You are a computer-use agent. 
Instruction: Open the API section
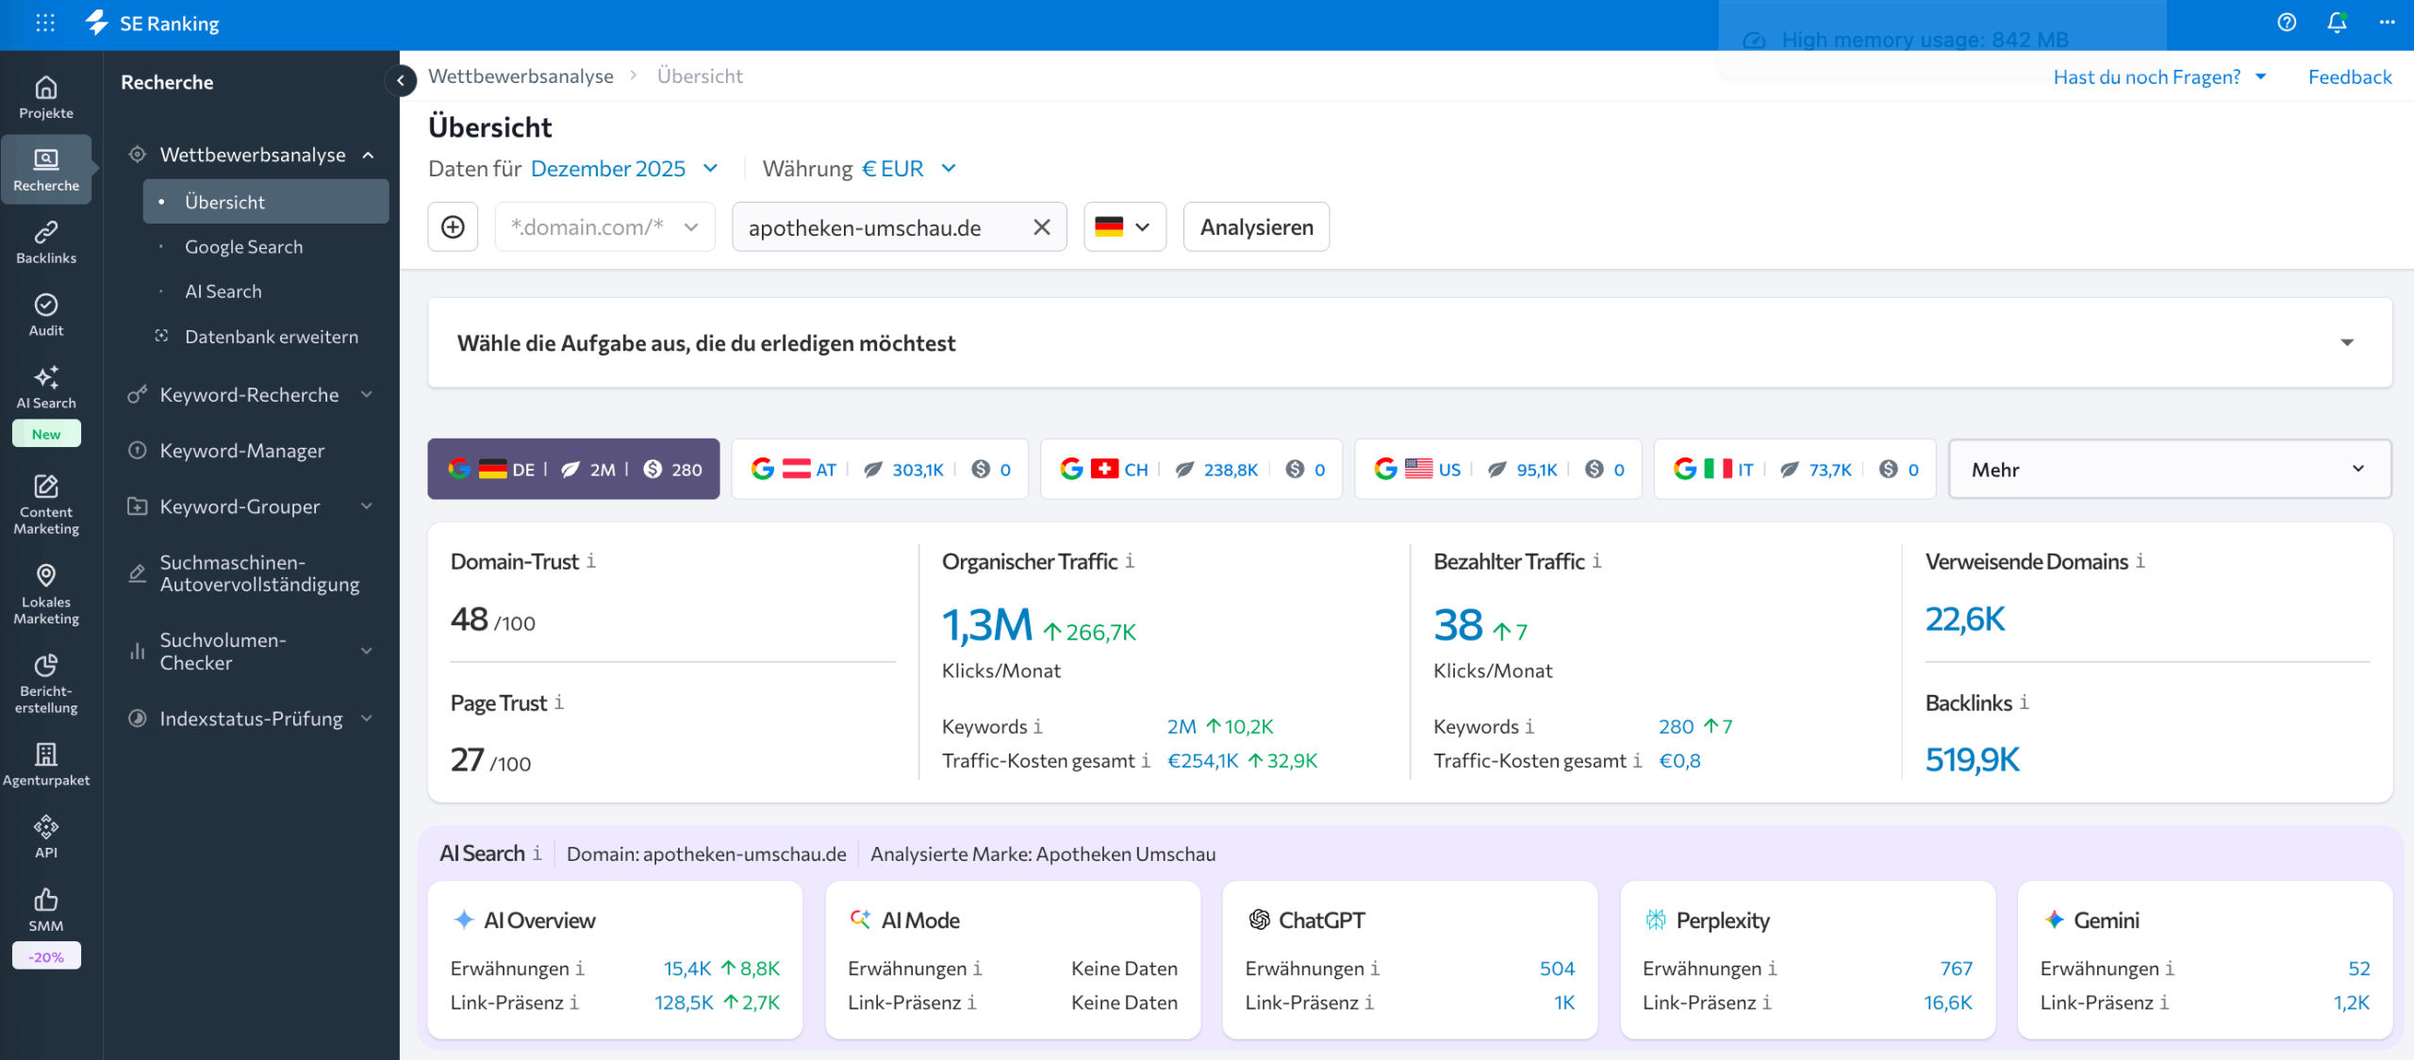click(46, 835)
